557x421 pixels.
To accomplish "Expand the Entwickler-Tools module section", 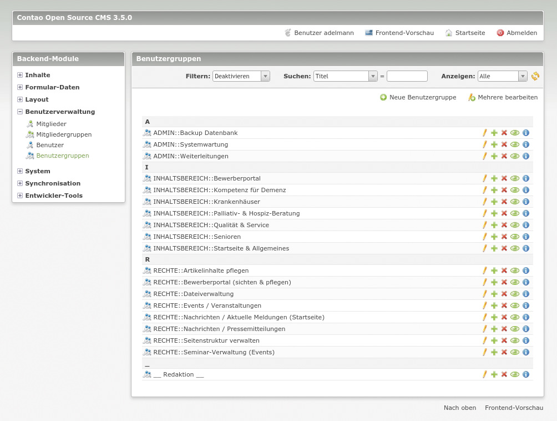I will click(x=20, y=196).
